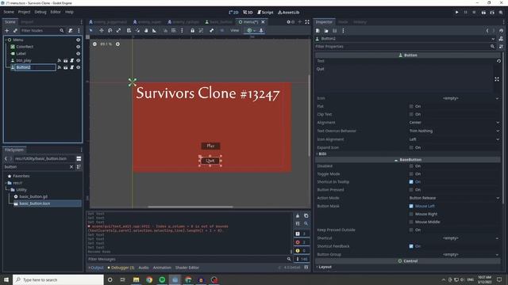This screenshot has height=285, width=508.
Task: Open the Action Mode dropdown
Action: point(454,198)
